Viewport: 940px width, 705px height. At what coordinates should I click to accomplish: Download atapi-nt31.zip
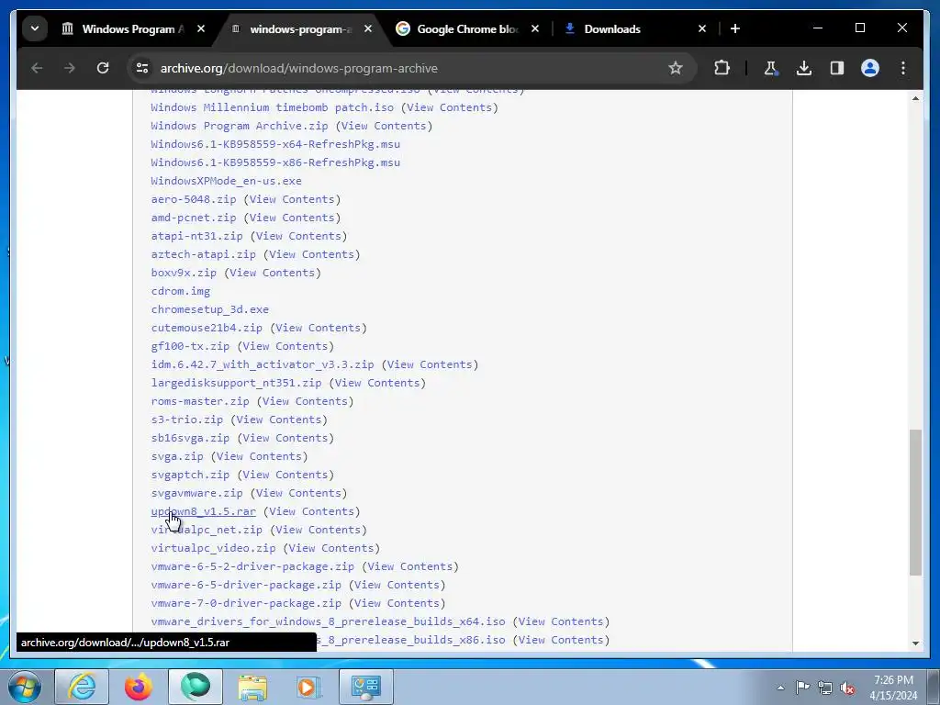point(196,236)
